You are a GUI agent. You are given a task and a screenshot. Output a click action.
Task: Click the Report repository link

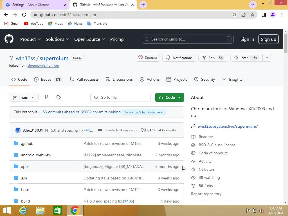[206, 194]
